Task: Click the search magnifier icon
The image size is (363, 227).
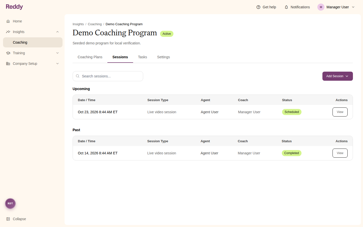Action: [x=78, y=76]
